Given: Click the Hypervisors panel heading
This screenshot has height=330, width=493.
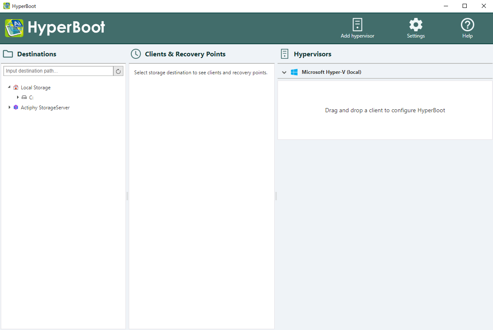Looking at the screenshot, I should point(313,54).
